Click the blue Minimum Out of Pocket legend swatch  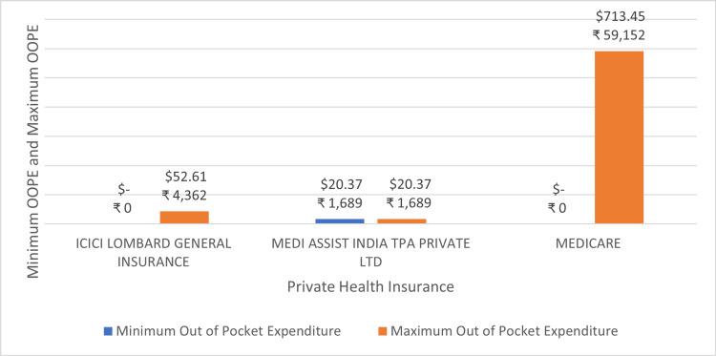[108, 331]
